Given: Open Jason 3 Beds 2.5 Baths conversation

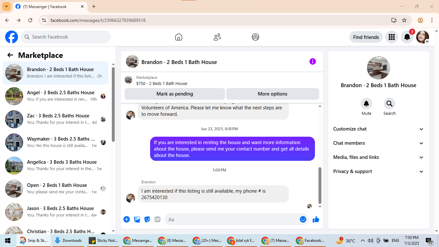Looking at the screenshot, I should pos(56,212).
